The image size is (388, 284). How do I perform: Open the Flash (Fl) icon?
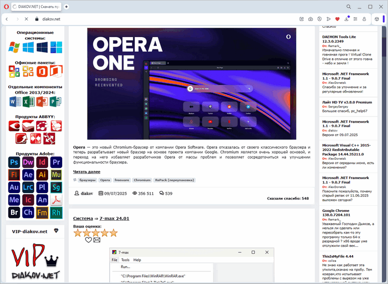[x=14, y=175]
